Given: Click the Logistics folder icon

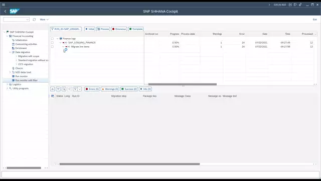Looking at the screenshot, I should 11,84.
